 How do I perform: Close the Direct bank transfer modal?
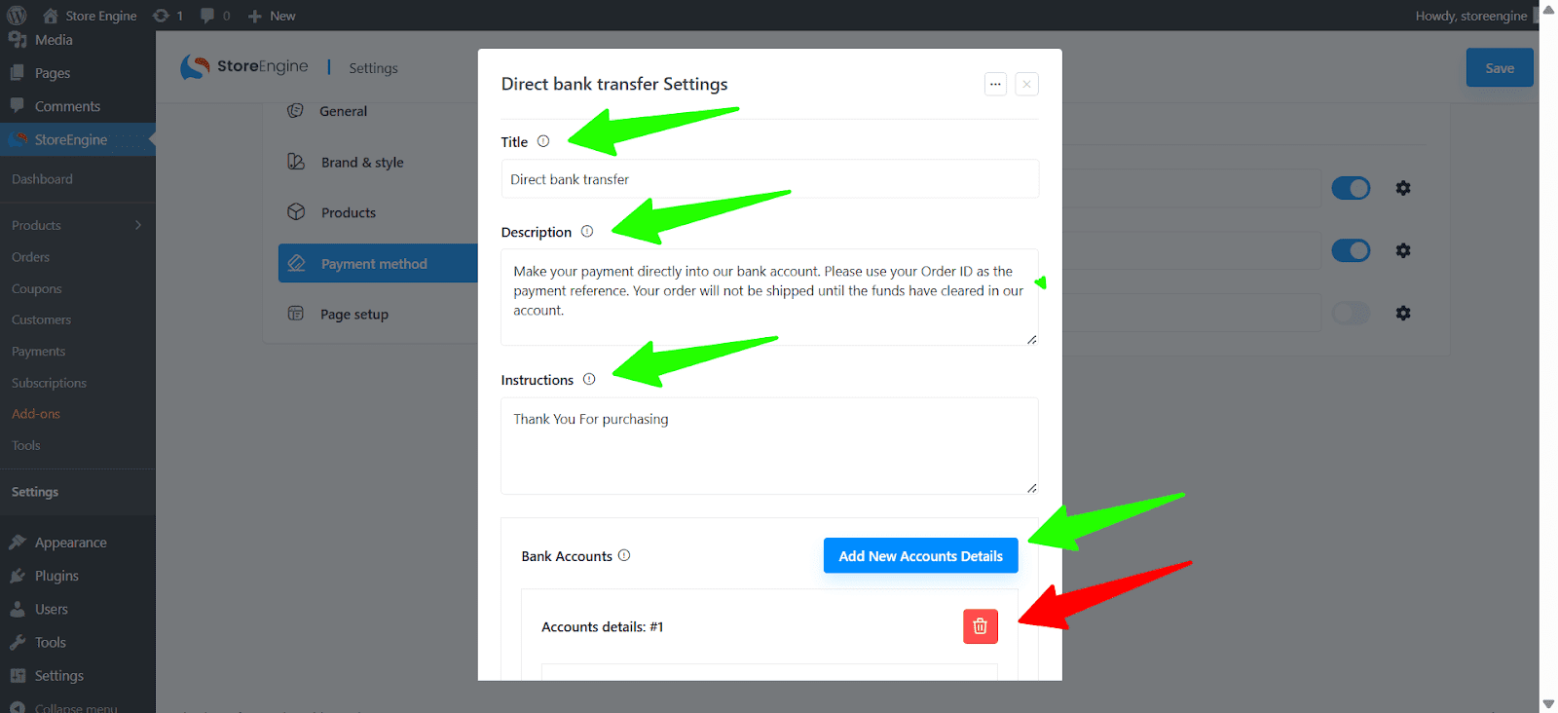tap(1026, 84)
